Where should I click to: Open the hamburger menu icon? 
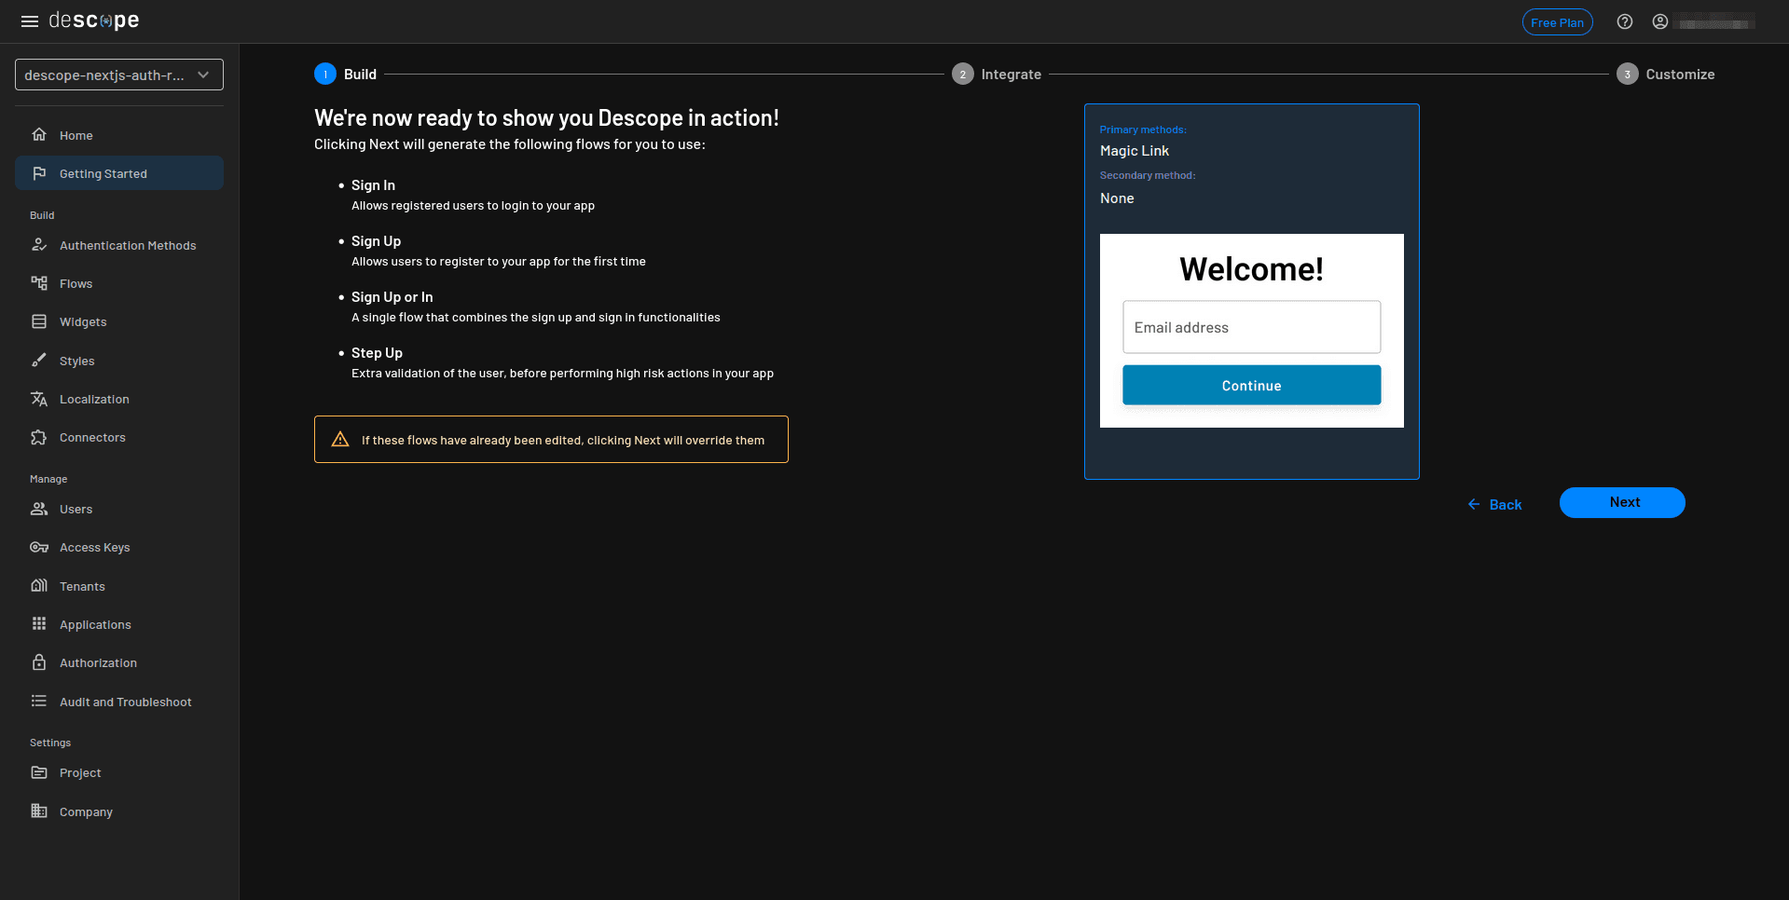click(x=30, y=21)
